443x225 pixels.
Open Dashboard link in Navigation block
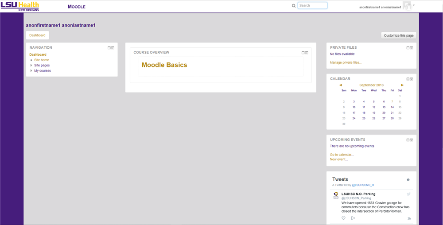pos(38,54)
